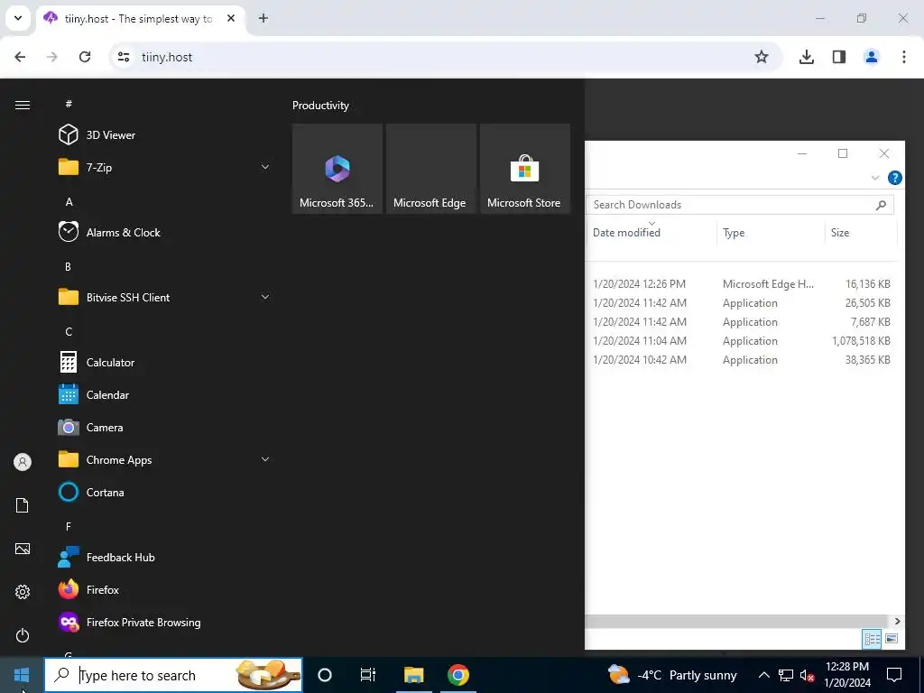Click the Search Downloads field
Viewport: 924px width, 693px height.
(x=740, y=205)
